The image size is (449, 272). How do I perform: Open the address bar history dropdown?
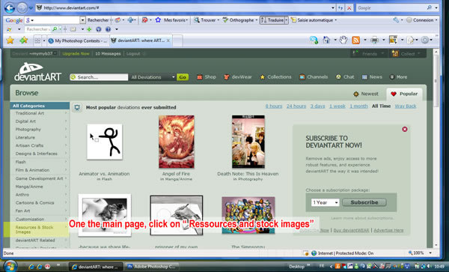[x=333, y=8]
